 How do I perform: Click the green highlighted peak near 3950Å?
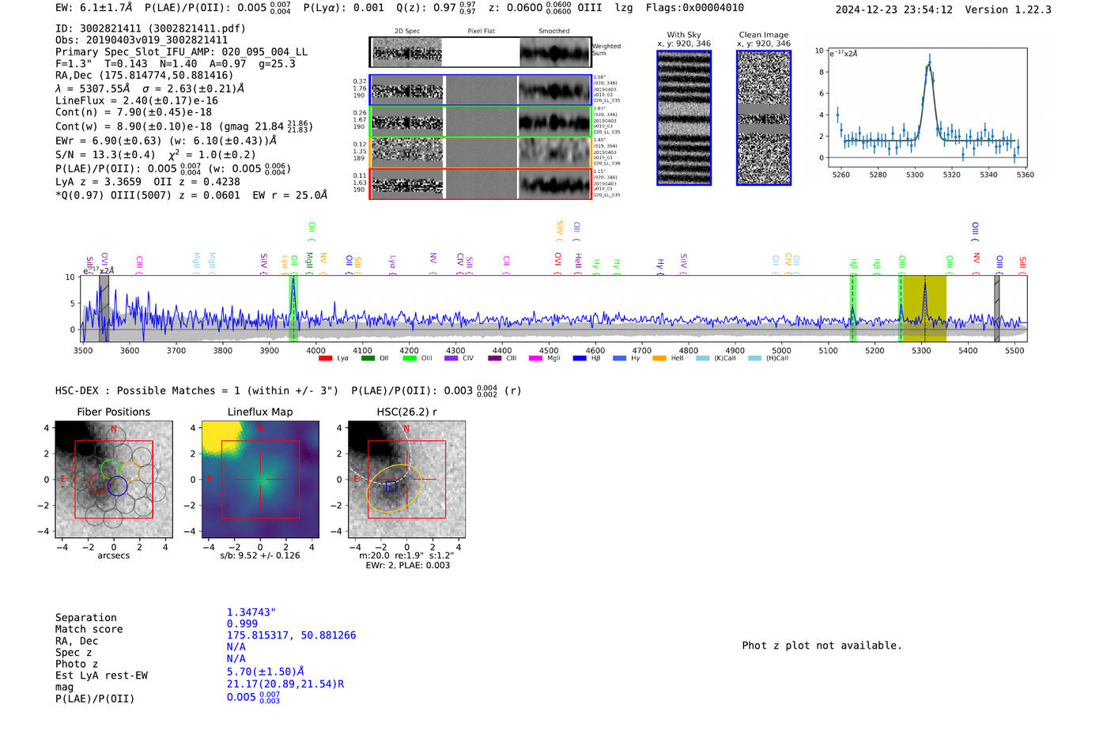coord(293,308)
